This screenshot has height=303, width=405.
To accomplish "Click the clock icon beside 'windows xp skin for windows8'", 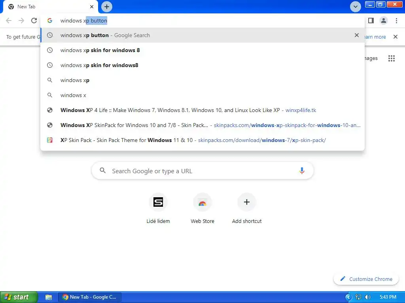I will (50, 65).
